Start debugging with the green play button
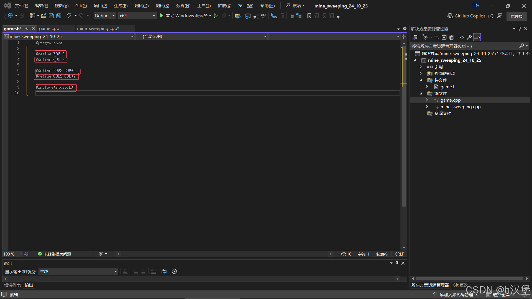Screen dimensions: 532x299 point(162,16)
